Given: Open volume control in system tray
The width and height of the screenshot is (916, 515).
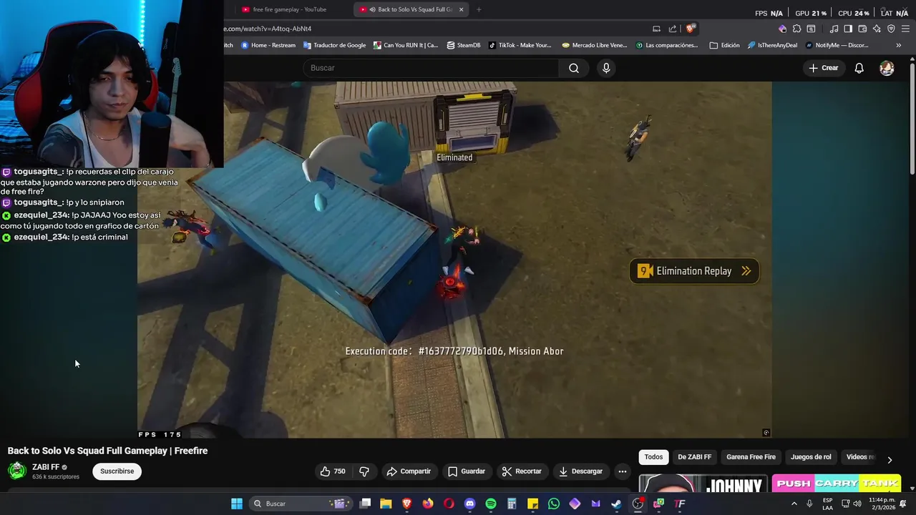Looking at the screenshot, I should tap(857, 504).
